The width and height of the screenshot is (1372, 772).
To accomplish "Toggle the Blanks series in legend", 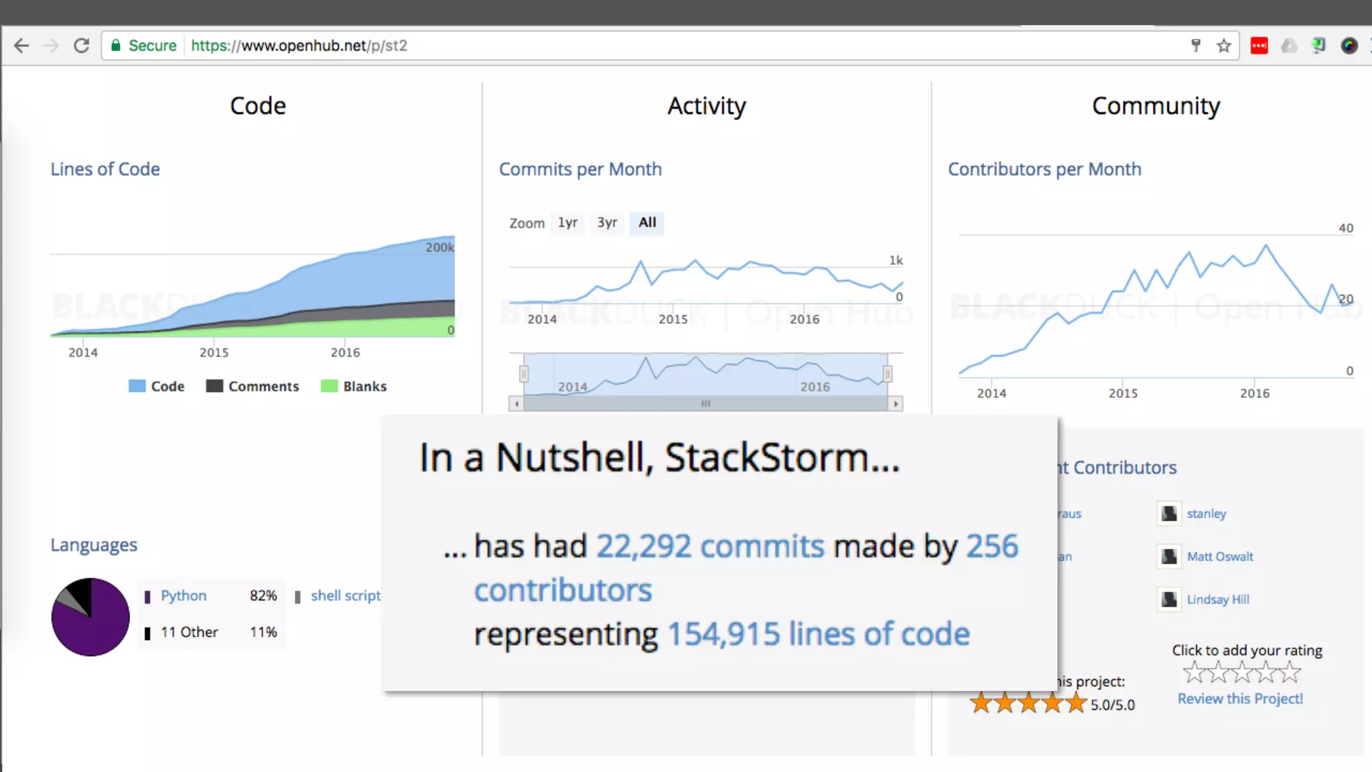I will tap(354, 386).
